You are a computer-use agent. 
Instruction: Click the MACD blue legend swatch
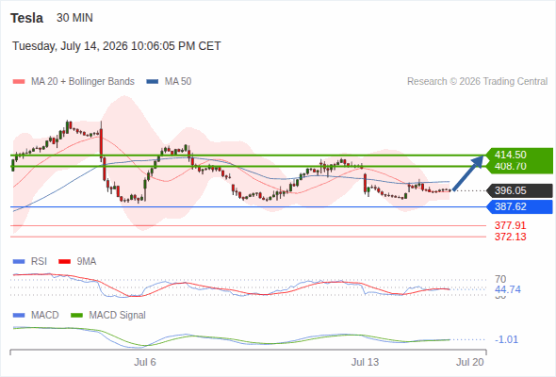(19, 316)
